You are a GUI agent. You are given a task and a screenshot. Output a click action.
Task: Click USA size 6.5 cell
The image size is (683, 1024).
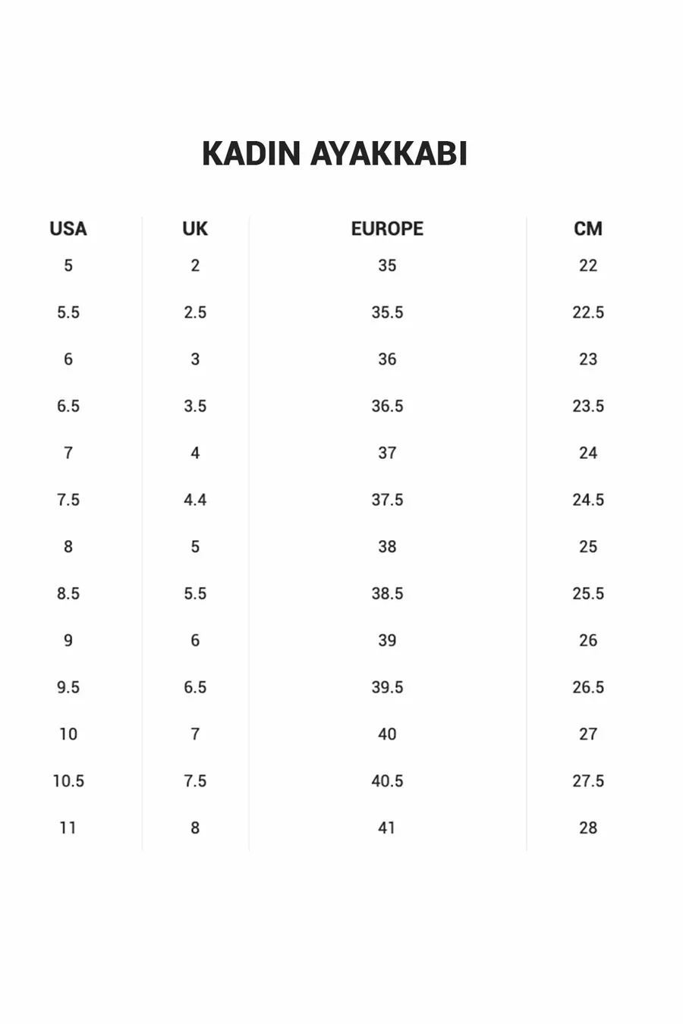click(68, 406)
